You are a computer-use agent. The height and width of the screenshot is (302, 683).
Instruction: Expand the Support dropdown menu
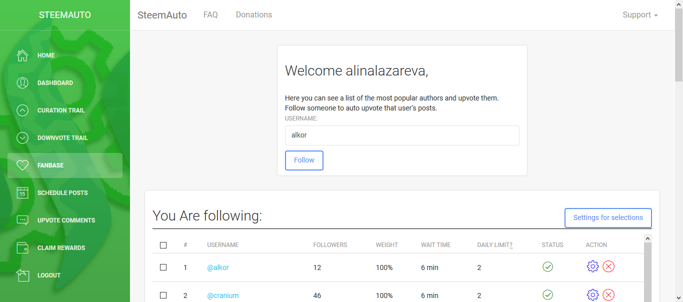[640, 15]
